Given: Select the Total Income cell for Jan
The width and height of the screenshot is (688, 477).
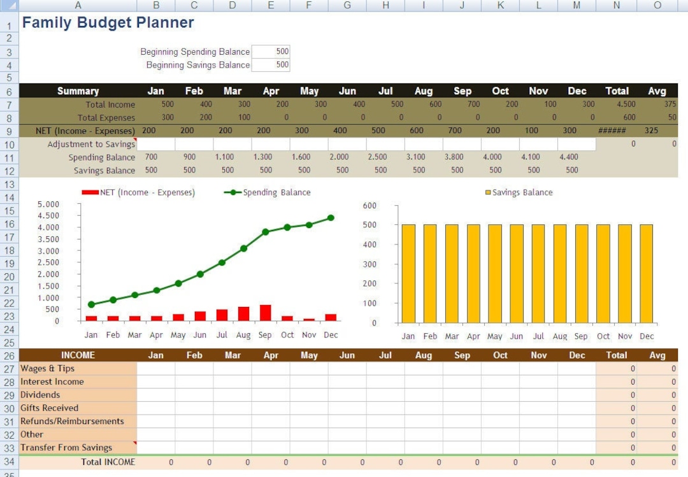Looking at the screenshot, I should tap(155, 104).
